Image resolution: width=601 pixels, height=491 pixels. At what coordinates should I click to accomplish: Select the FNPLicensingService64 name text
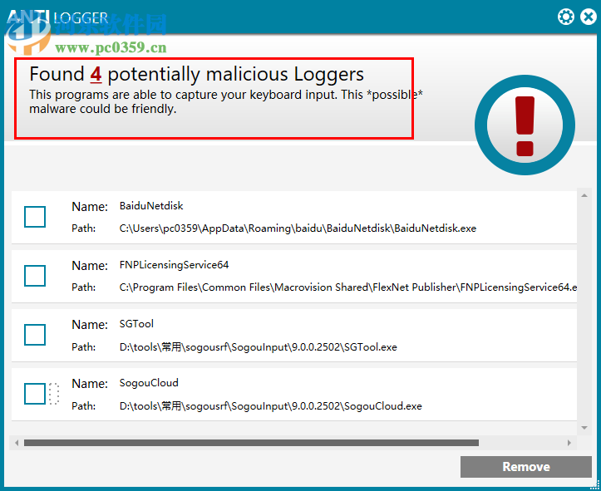pos(174,265)
